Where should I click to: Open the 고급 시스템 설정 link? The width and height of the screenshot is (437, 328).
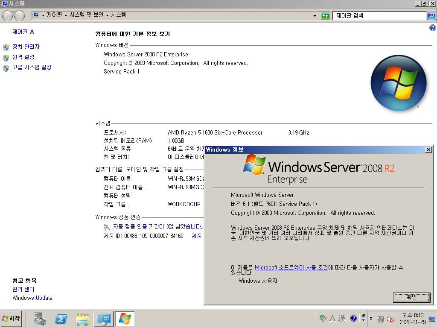[x=32, y=67]
